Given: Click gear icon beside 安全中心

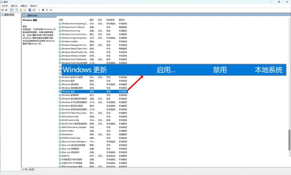Looking at the screenshot, I should pyautogui.click(x=60, y=156).
